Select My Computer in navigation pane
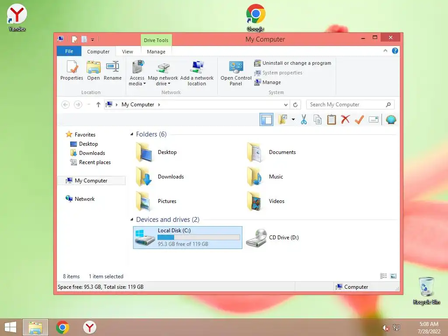Viewport: 448px width, 336px height. point(91,181)
